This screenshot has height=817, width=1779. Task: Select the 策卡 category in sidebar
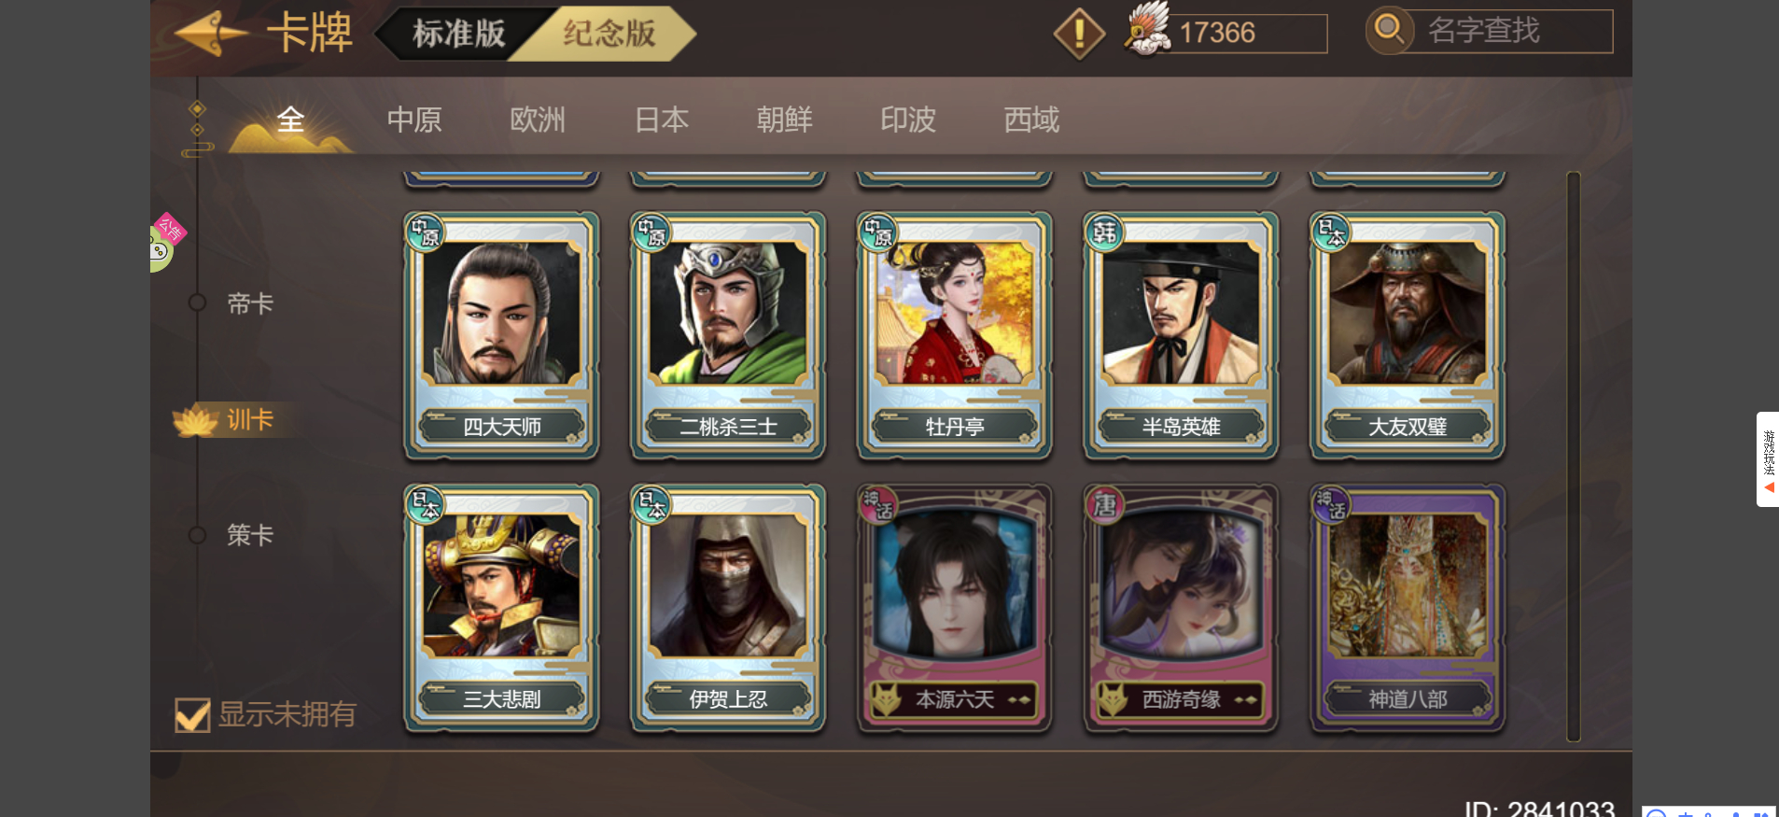pyautogui.click(x=250, y=535)
